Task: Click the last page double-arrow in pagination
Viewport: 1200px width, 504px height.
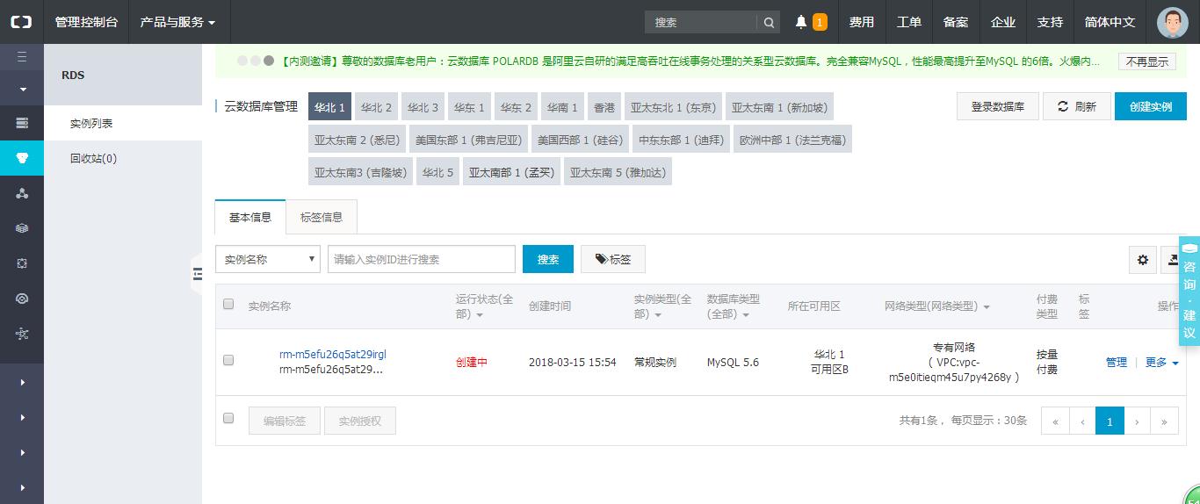Action: pyautogui.click(x=1164, y=421)
